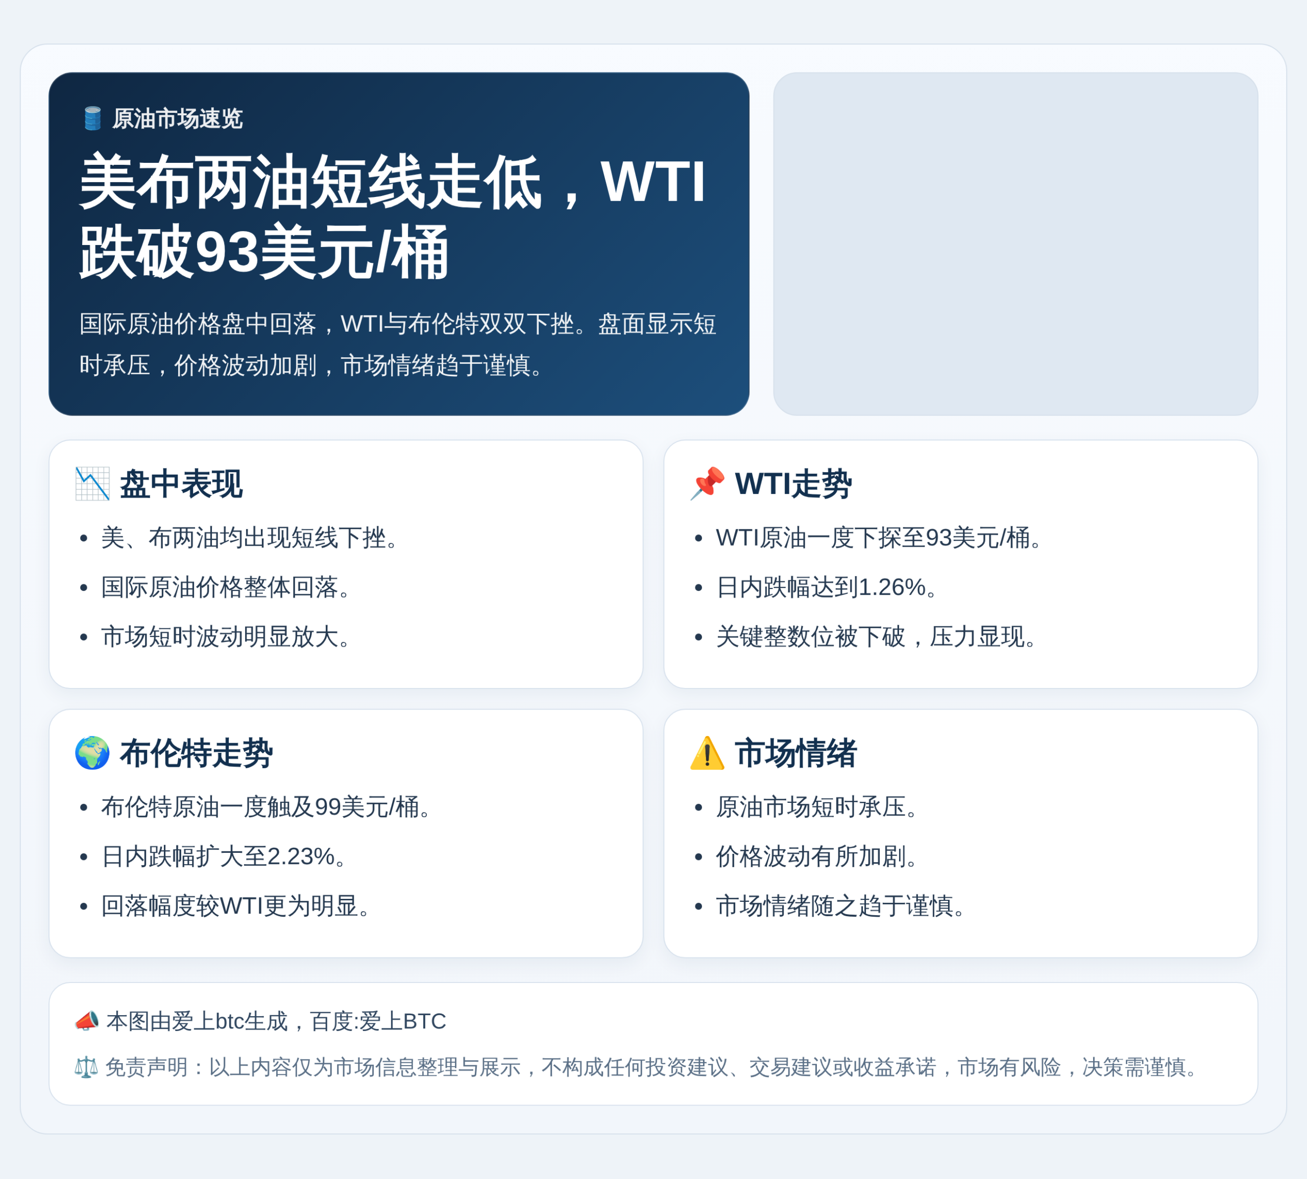Click the headline 美布两油短线走低，WTI跌破93美元/桶
Viewport: 1307px width, 1179px height.
393,216
